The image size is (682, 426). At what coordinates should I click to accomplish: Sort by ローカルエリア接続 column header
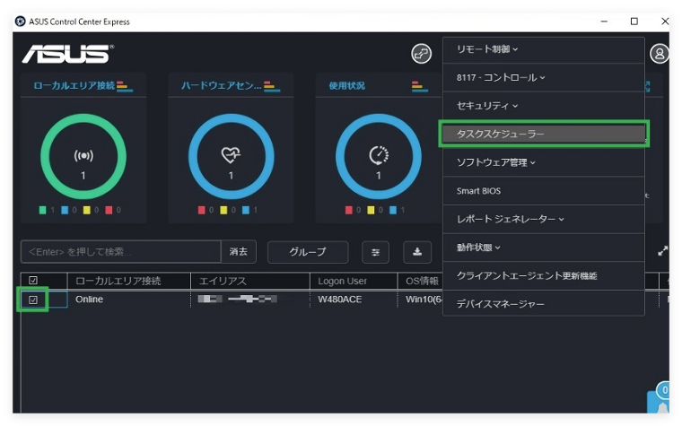pos(128,281)
